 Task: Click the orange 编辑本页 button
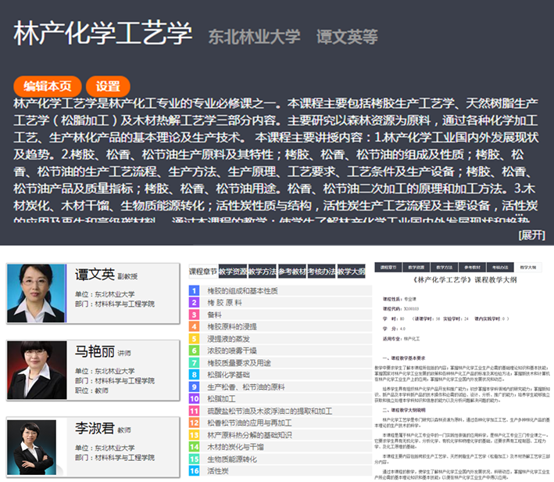coord(47,86)
